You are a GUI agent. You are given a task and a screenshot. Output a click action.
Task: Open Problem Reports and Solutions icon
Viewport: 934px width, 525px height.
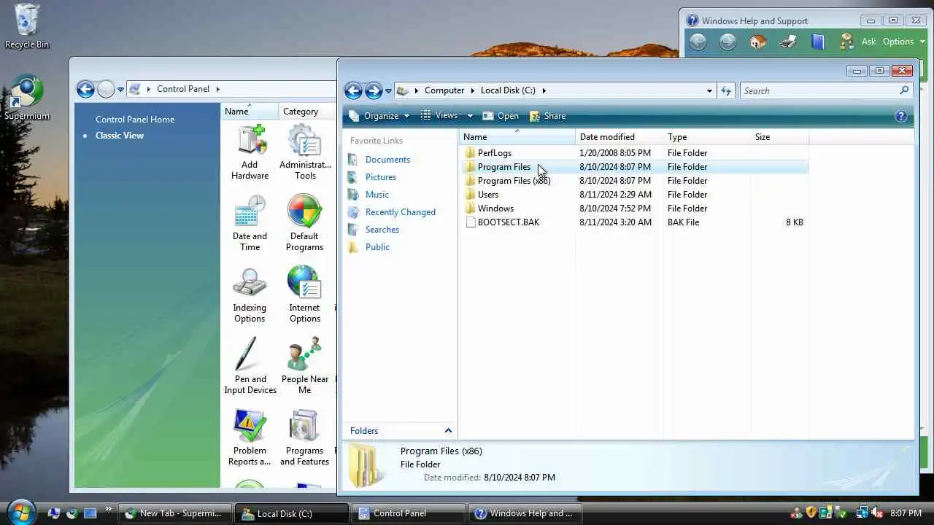[250, 437]
